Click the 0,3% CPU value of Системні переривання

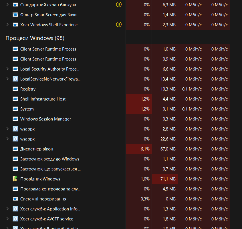pos(145,199)
